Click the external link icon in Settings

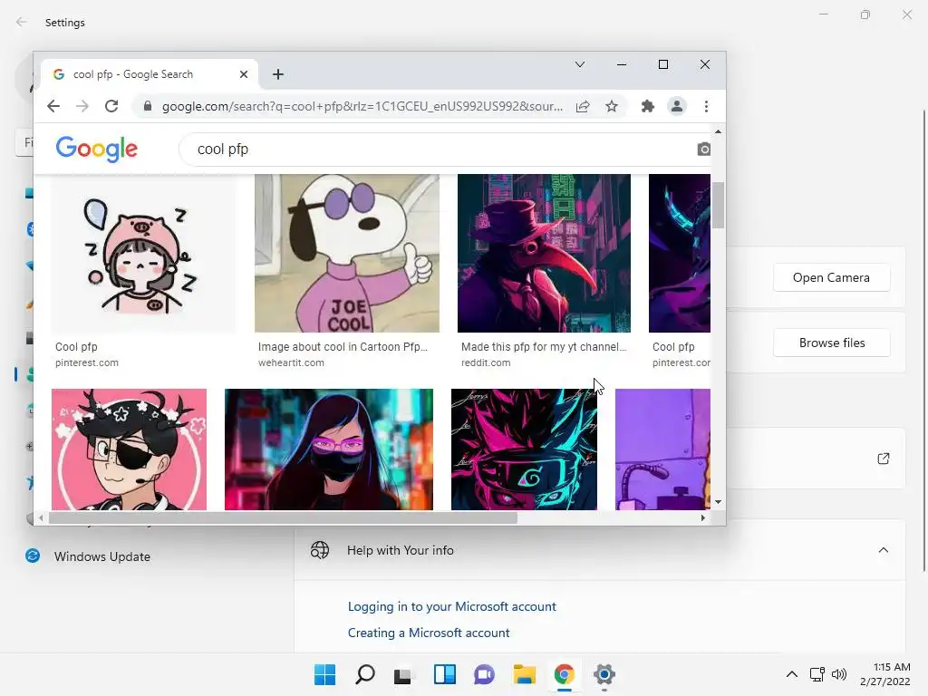click(x=883, y=459)
